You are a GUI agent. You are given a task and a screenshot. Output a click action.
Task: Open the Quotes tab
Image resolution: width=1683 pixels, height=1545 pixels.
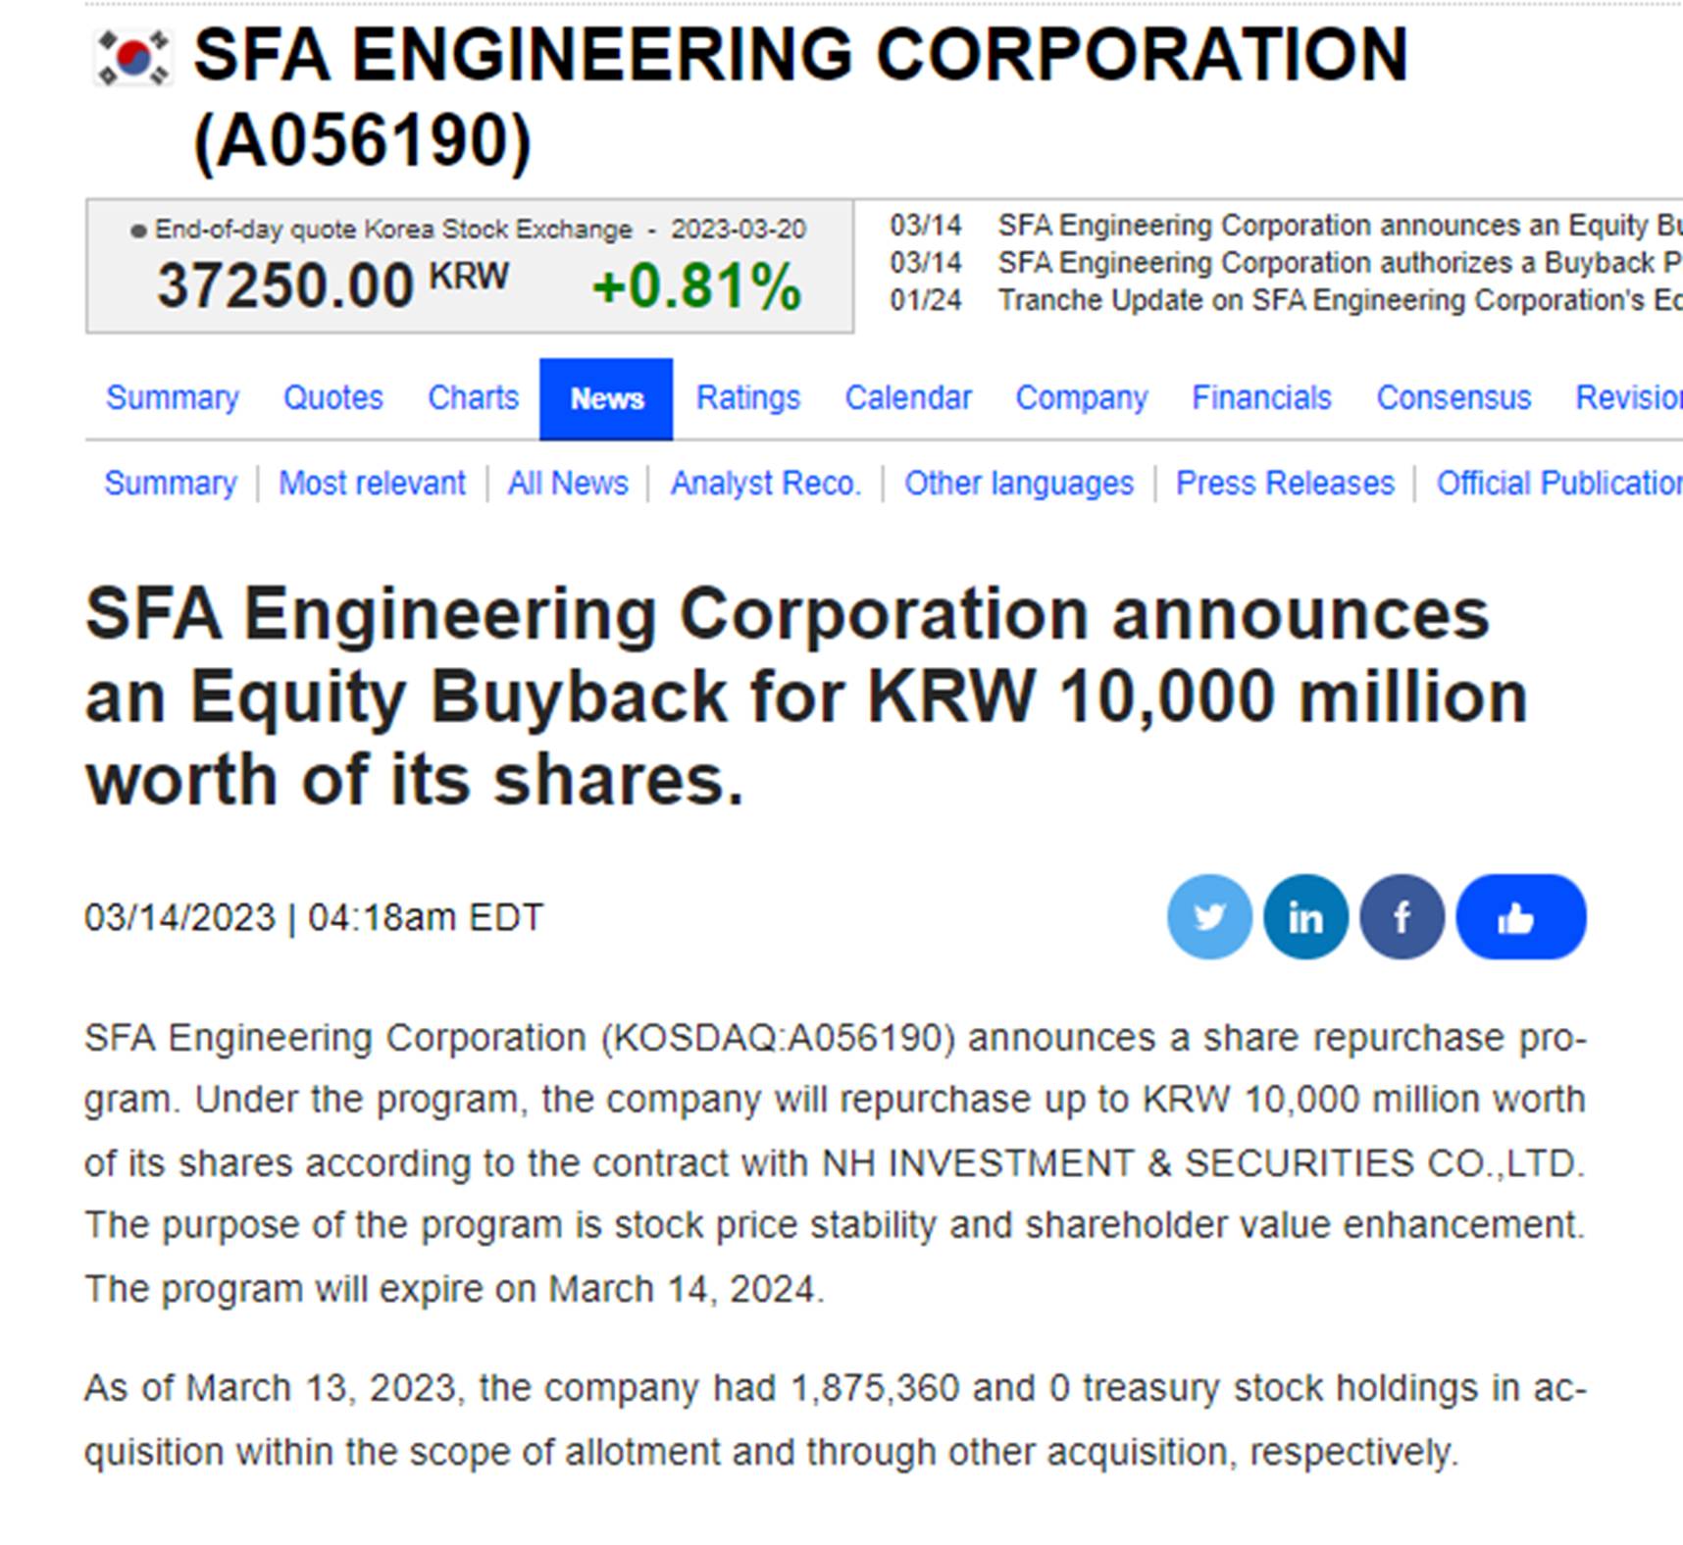pos(332,398)
